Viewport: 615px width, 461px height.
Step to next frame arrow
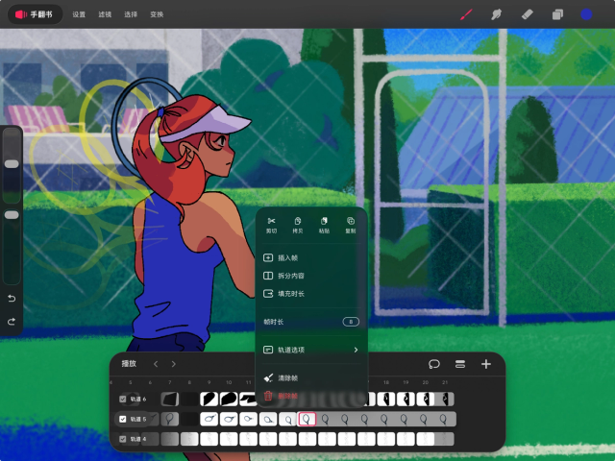(x=173, y=364)
